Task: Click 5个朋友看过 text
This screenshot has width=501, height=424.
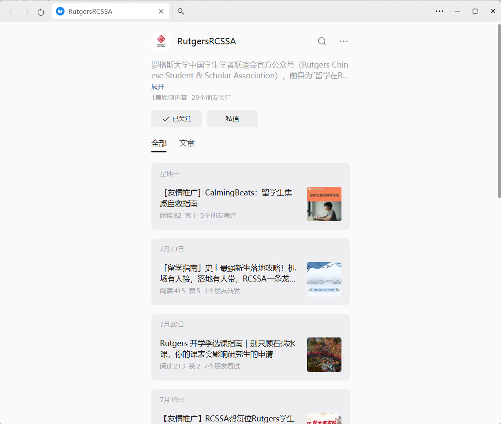Action: click(x=218, y=216)
